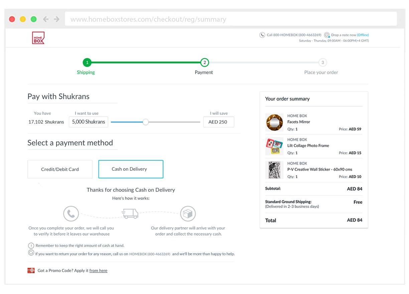Click Thanks for choosing Cash on Delivery text
This screenshot has height=294, width=409.
pos(131,190)
